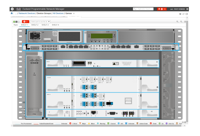Viewport: 200px width, 136px height.
Task: Go to the home page icon
Action: coord(12,13)
